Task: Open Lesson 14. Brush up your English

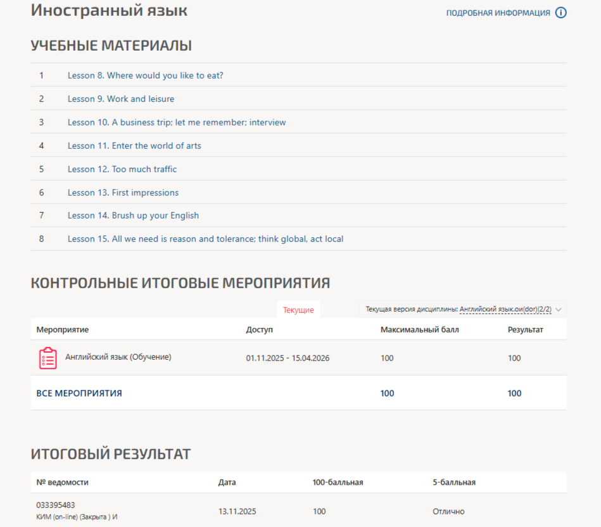Action: tap(133, 215)
